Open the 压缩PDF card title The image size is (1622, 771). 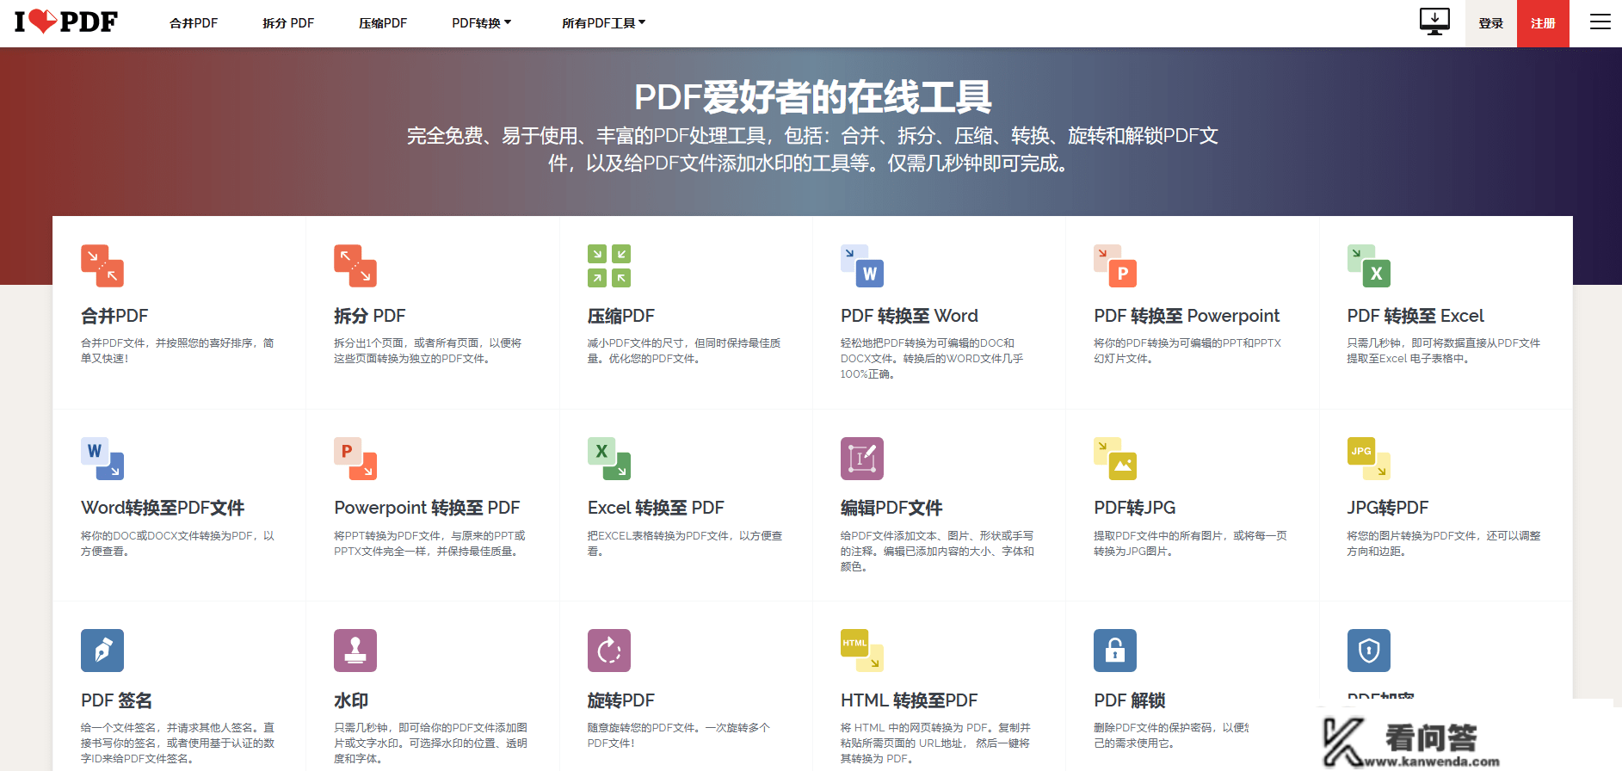click(621, 316)
